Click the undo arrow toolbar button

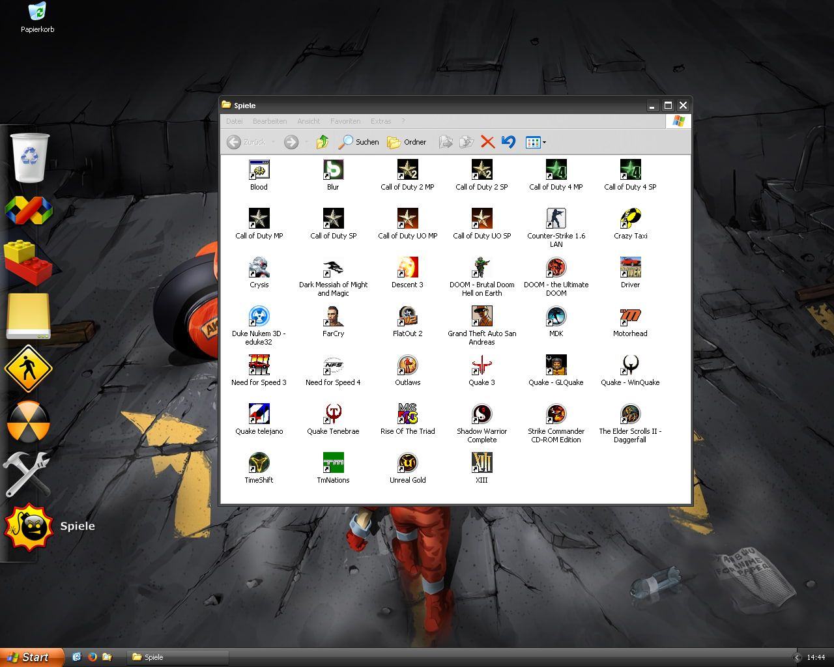tap(509, 142)
